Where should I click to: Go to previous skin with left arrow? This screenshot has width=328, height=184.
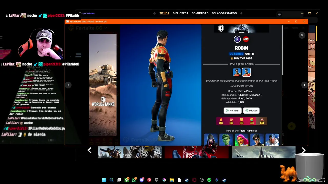[x=68, y=85]
